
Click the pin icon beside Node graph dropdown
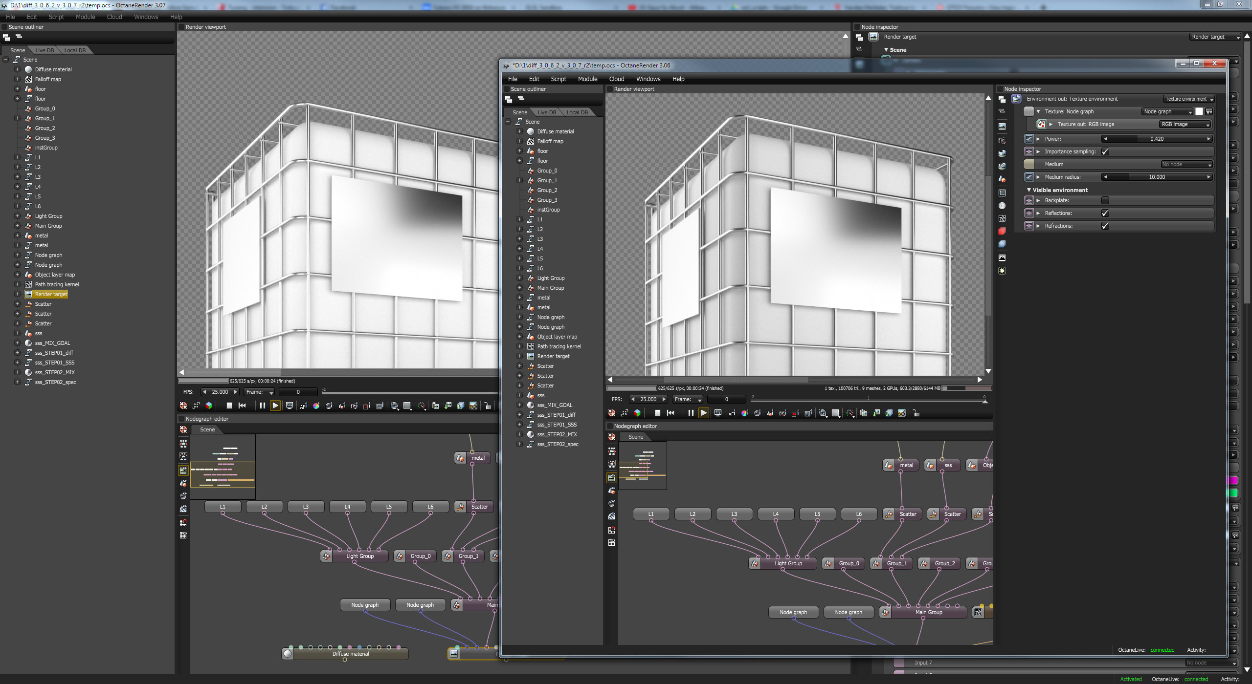[x=1209, y=112]
